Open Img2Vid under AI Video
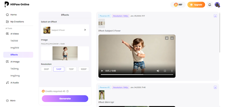This screenshot has width=225, height=107. (14, 48)
